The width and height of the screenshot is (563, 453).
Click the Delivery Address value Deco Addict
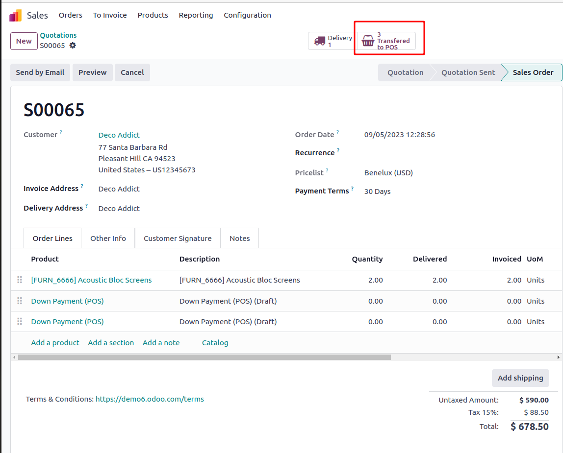(119, 209)
